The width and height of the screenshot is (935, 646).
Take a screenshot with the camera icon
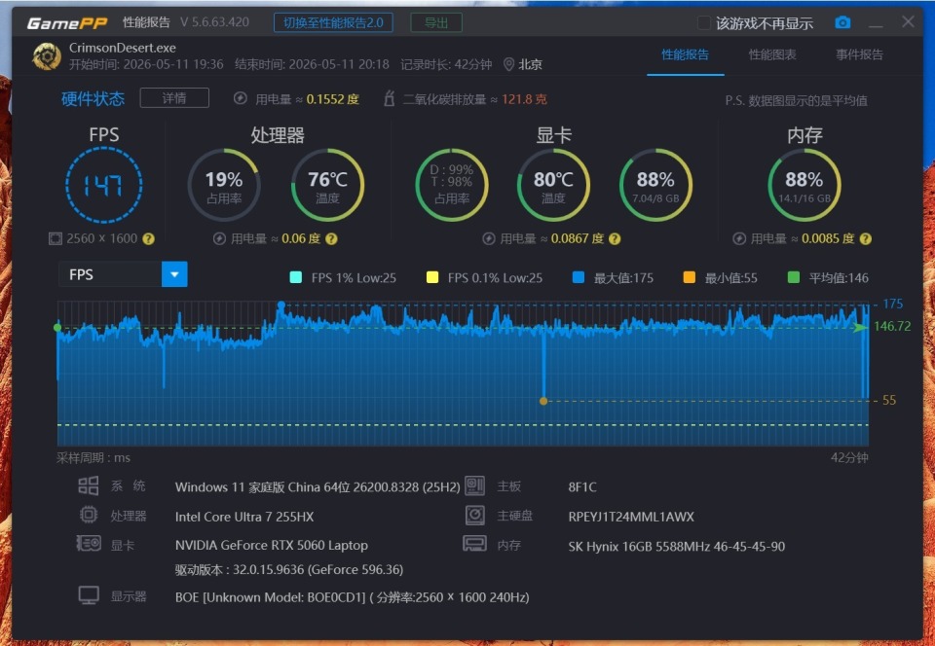coord(842,22)
